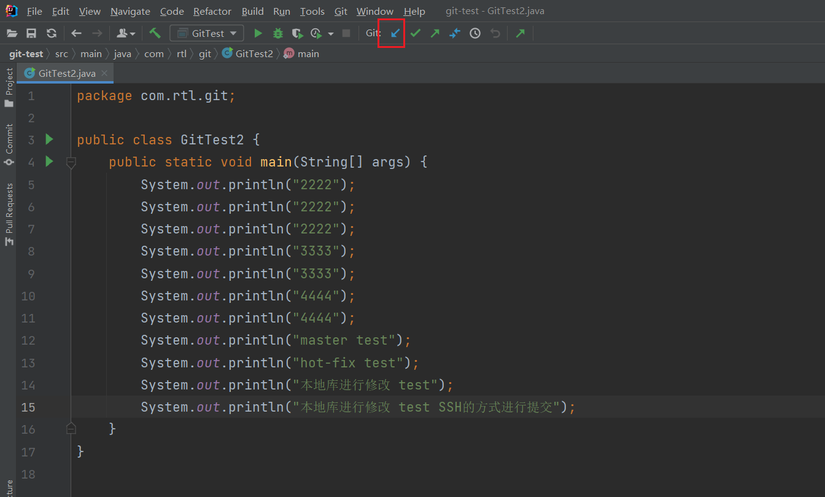The height and width of the screenshot is (497, 825).
Task: Click the Git Commit green checkmark
Action: tap(416, 33)
